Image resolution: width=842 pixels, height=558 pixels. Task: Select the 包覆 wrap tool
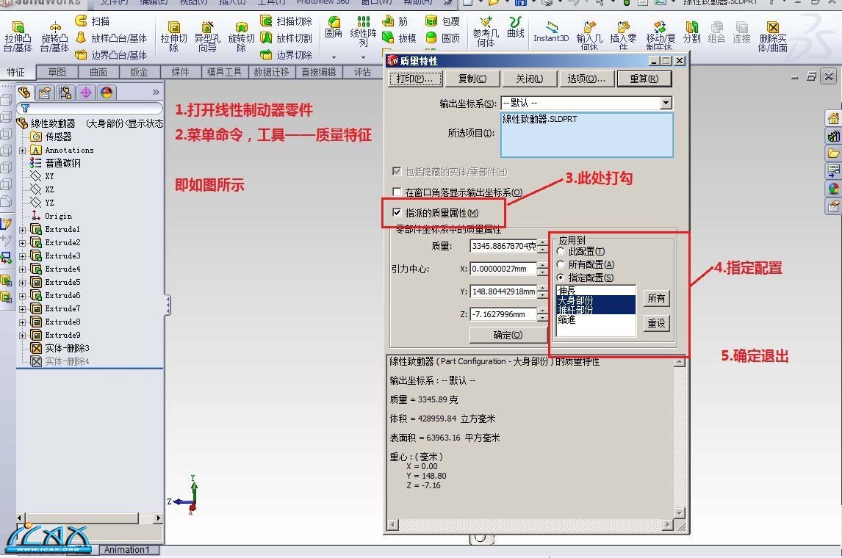tap(442, 21)
